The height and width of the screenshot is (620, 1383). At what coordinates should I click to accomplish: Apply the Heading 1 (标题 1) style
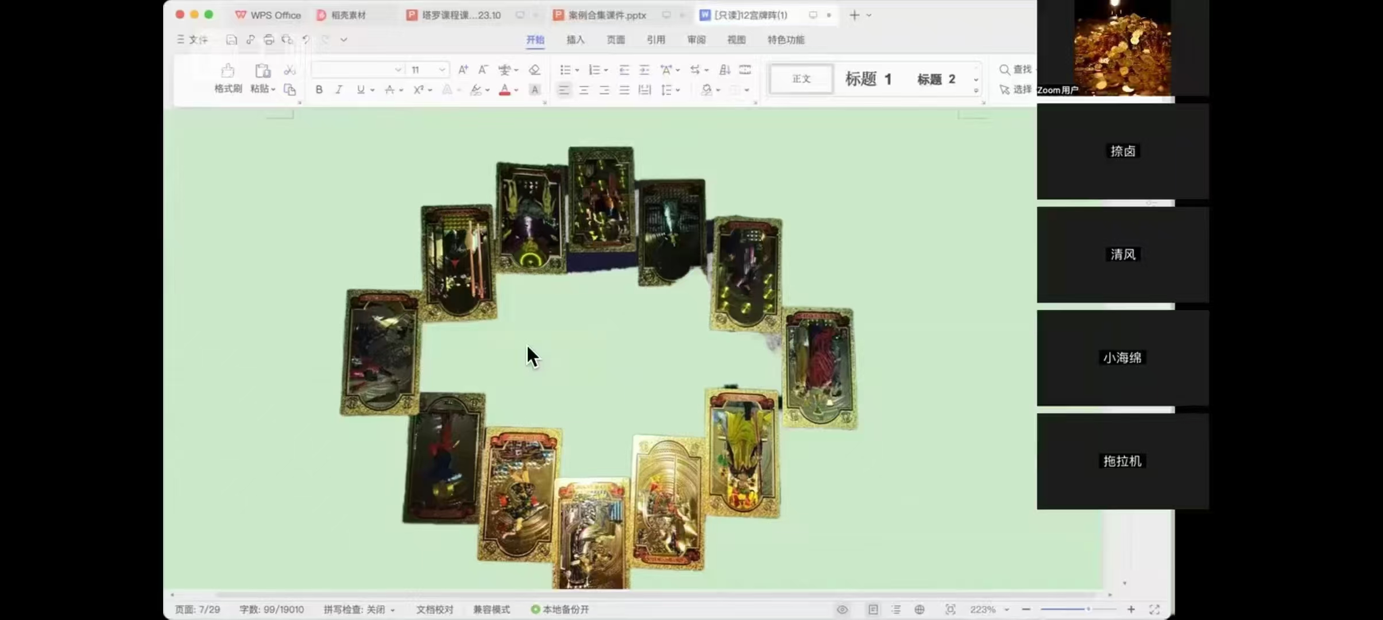coord(868,79)
